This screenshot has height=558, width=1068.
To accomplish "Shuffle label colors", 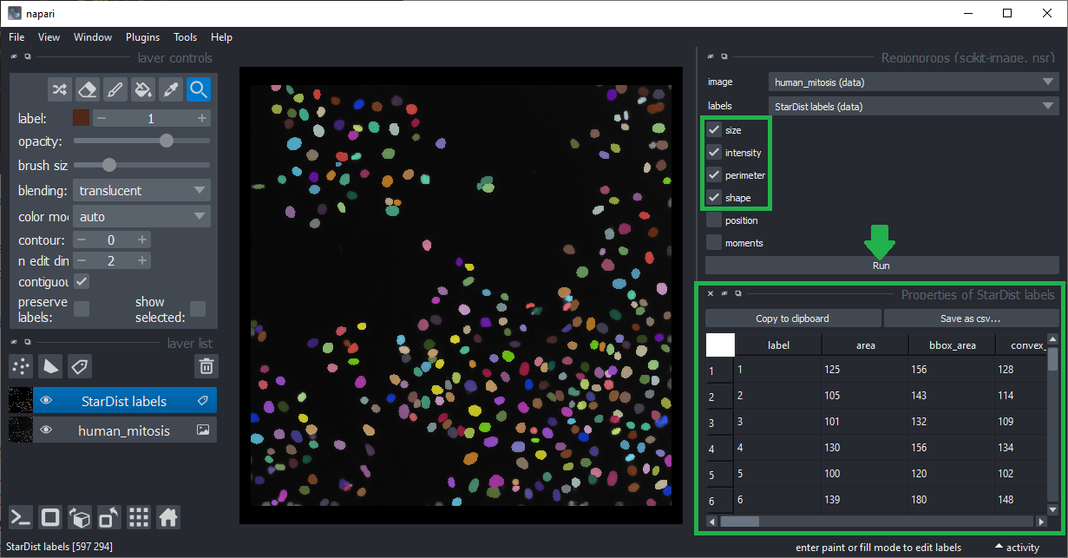I will tap(59, 89).
